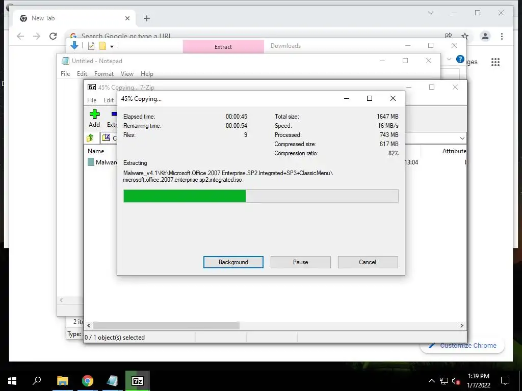Click the Chrome address bar
This screenshot has height=391, width=522.
(253, 36)
